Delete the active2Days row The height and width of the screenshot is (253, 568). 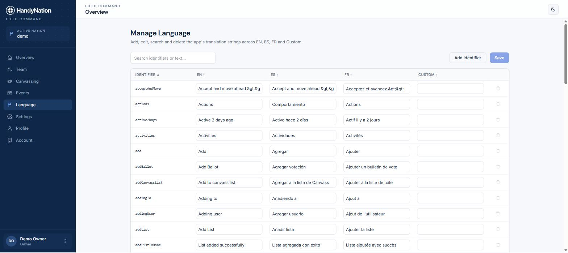pos(498,120)
